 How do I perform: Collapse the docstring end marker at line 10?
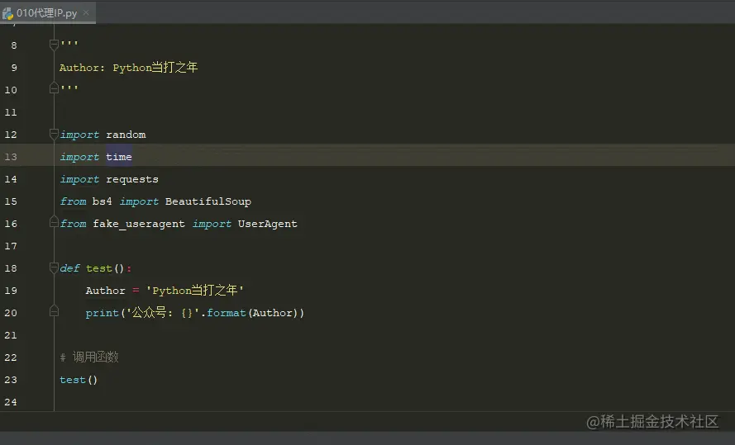pos(54,88)
